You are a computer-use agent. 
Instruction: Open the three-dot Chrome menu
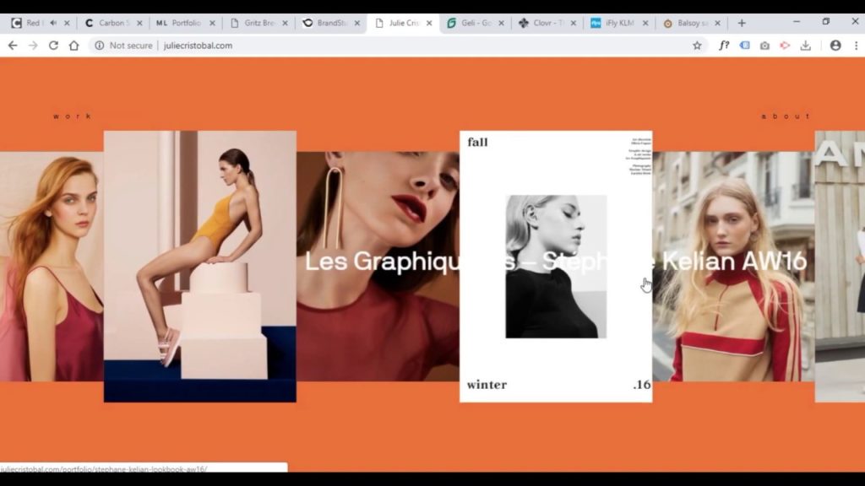coord(857,46)
